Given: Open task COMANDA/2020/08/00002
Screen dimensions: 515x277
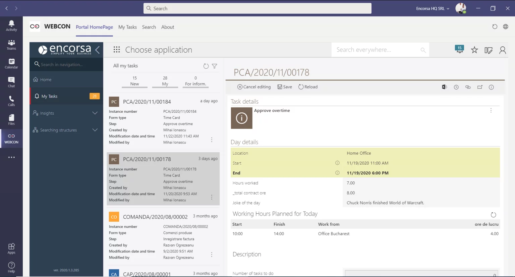Looking at the screenshot, I should point(155,217).
